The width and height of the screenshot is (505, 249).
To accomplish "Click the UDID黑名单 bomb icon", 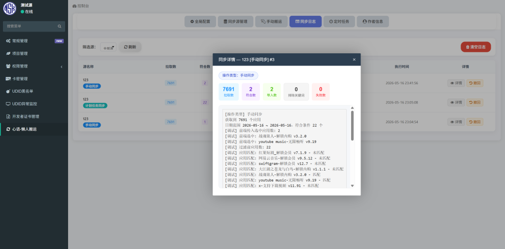I will click(8, 91).
